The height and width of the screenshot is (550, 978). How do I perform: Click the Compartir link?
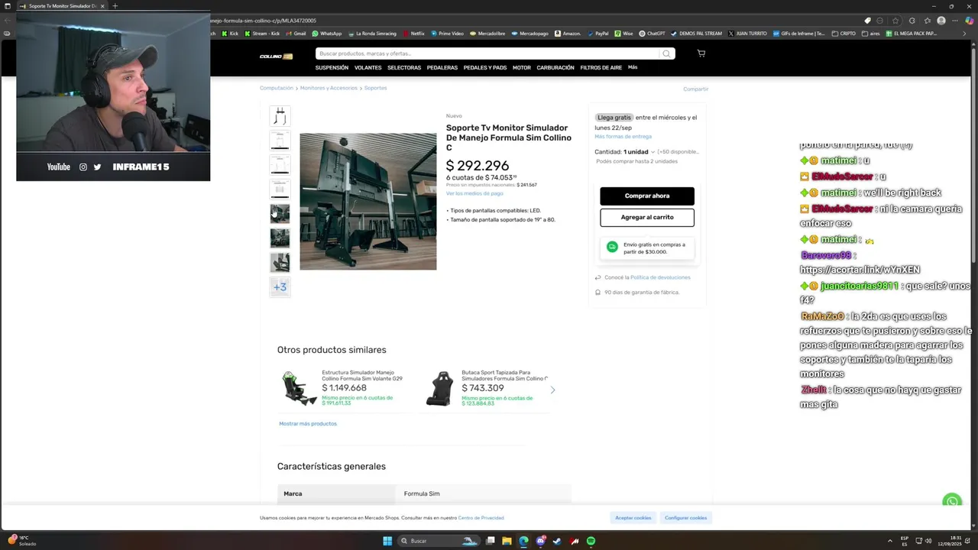coord(695,89)
